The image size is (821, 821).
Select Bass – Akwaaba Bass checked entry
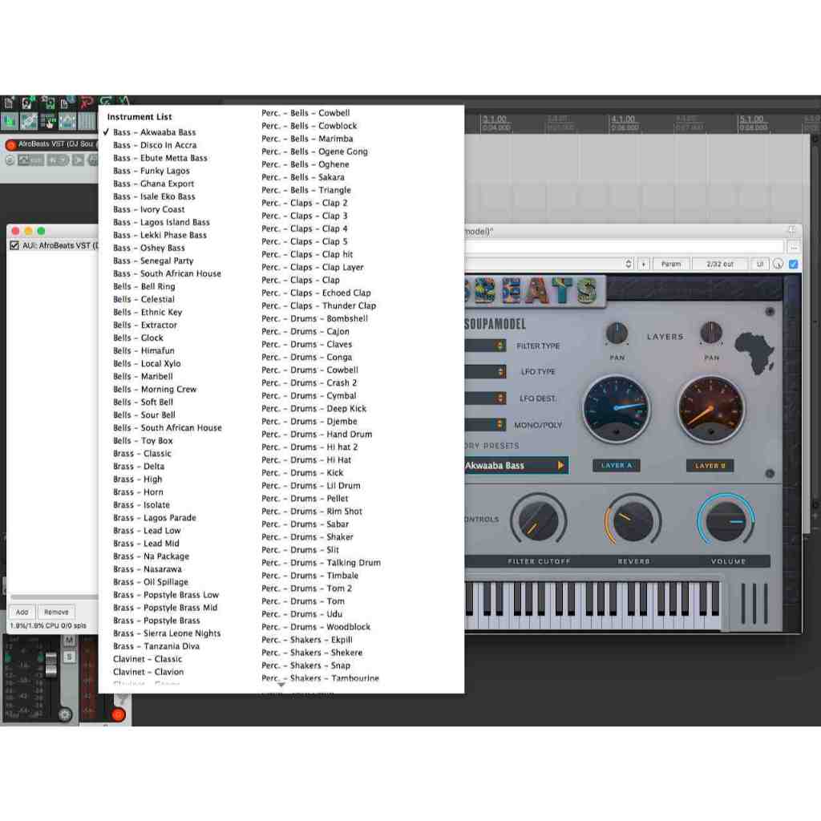point(154,132)
